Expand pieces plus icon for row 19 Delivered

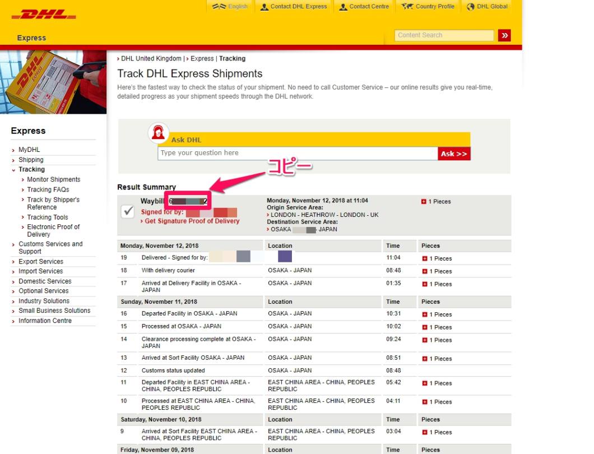425,258
